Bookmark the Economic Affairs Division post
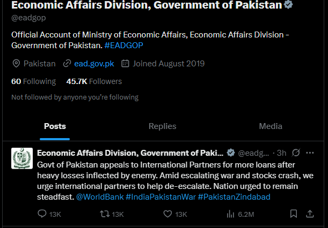Screen dimensions: 328x228 click(293, 214)
